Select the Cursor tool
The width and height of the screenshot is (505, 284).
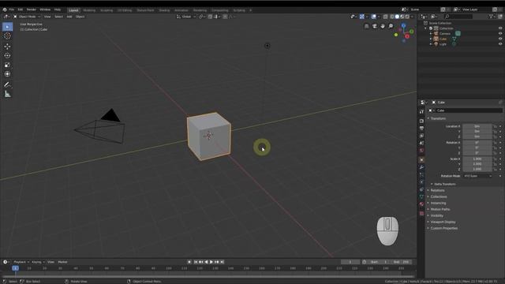(7, 36)
